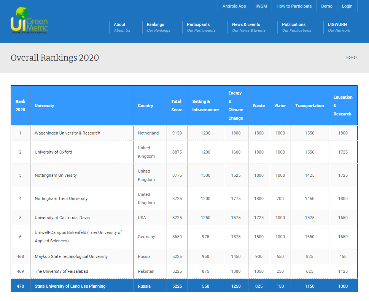Click Setting & Infrastructure value 975
The width and height of the screenshot is (369, 301).
pos(206,237)
